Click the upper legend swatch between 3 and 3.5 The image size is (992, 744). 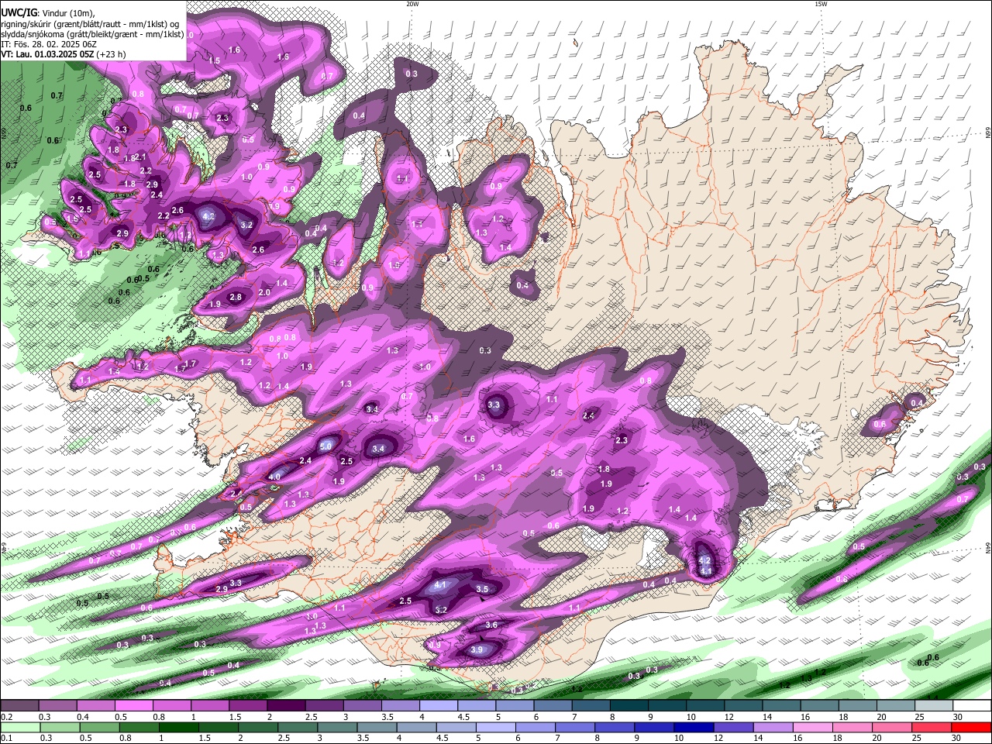[x=362, y=706]
